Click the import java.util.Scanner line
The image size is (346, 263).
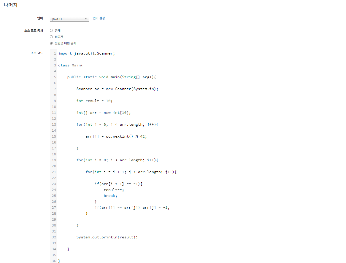coord(87,53)
